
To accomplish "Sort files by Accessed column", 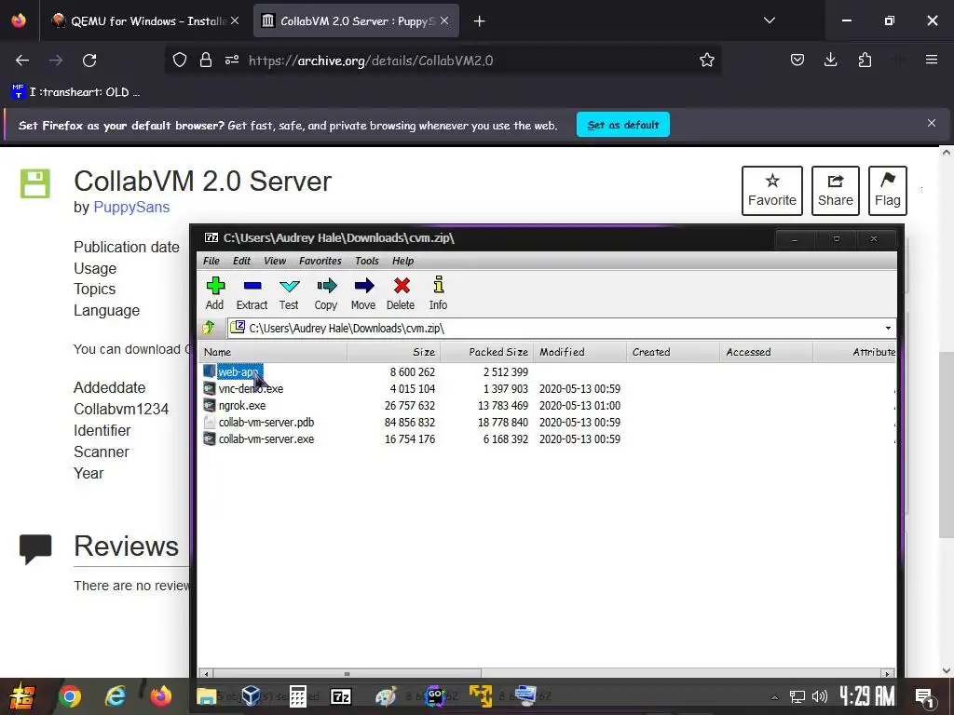I will (766, 352).
